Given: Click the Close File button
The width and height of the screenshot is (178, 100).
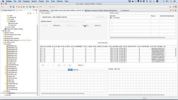Looking at the screenshot, I should tap(98, 25).
